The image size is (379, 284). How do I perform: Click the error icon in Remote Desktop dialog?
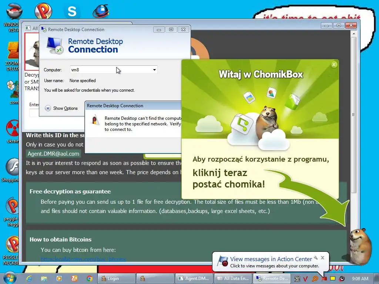(95, 120)
